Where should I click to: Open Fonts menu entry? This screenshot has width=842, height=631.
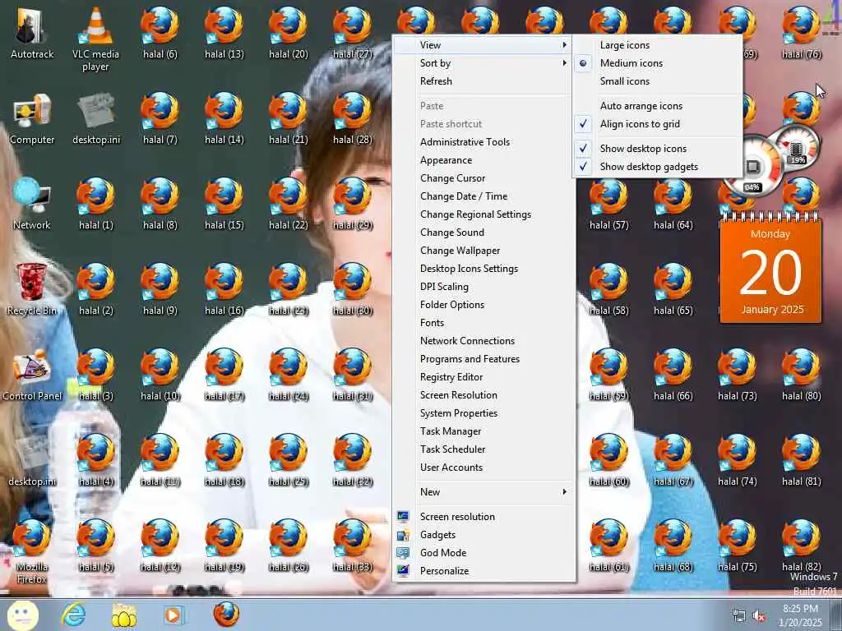(x=483, y=323)
